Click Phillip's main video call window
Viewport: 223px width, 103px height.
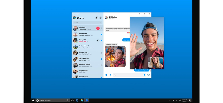[x=147, y=43]
